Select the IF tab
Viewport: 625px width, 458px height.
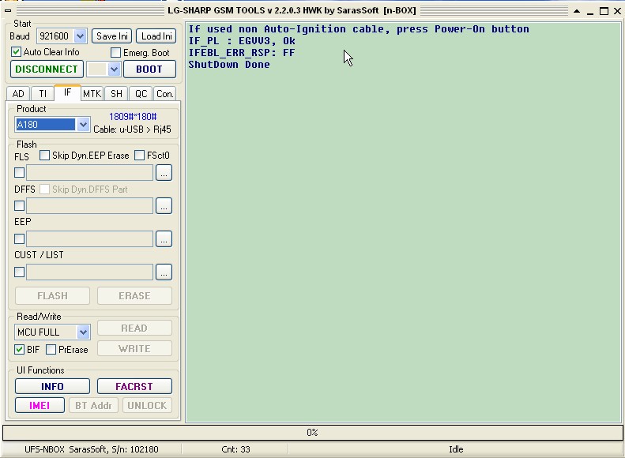[x=67, y=93]
